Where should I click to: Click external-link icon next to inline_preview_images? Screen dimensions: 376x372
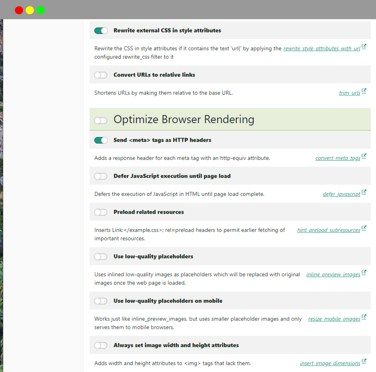click(364, 272)
